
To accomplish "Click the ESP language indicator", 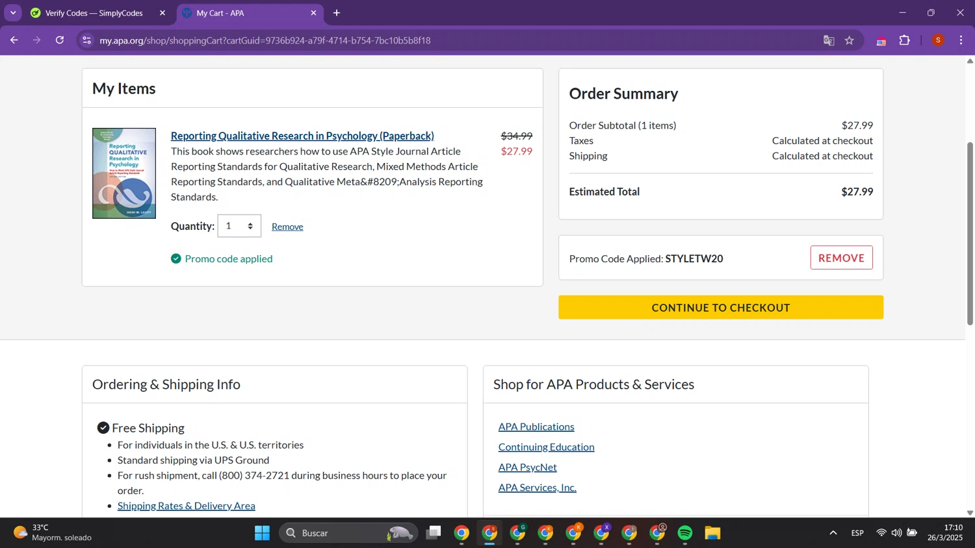I will [x=857, y=533].
